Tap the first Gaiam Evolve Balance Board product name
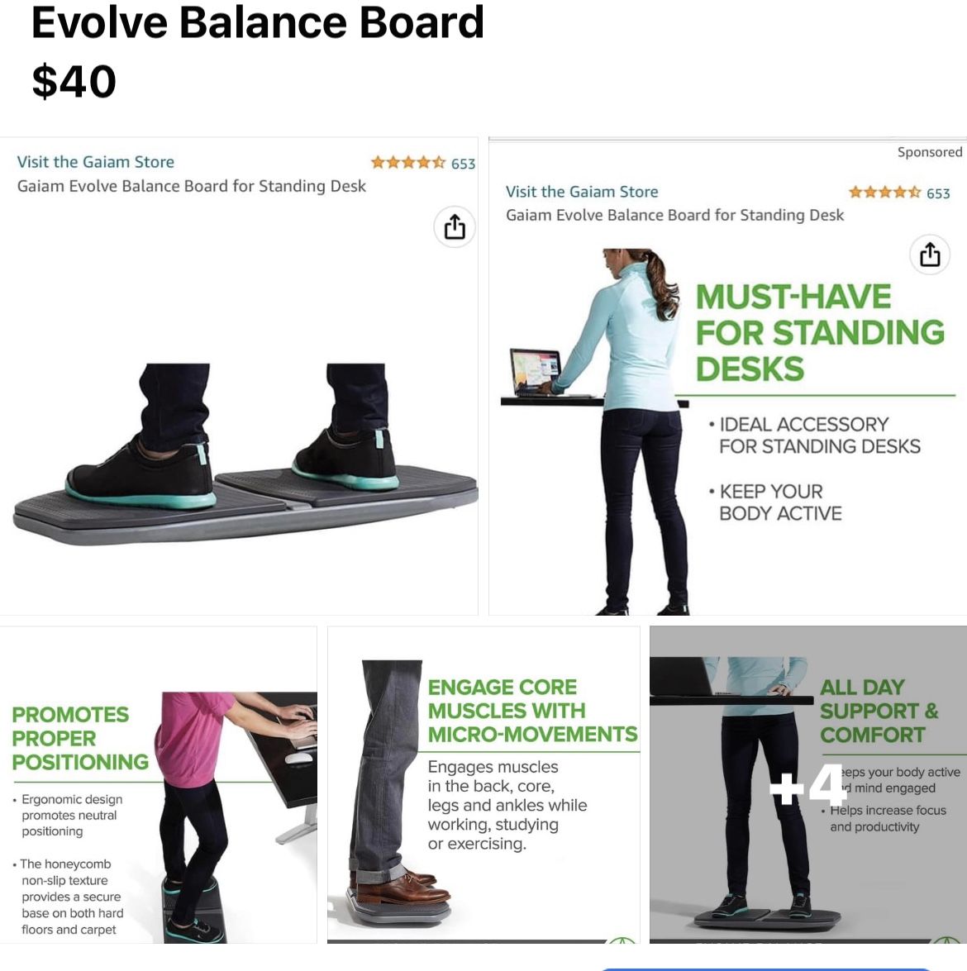Screen dimensions: 967x971 [x=192, y=186]
